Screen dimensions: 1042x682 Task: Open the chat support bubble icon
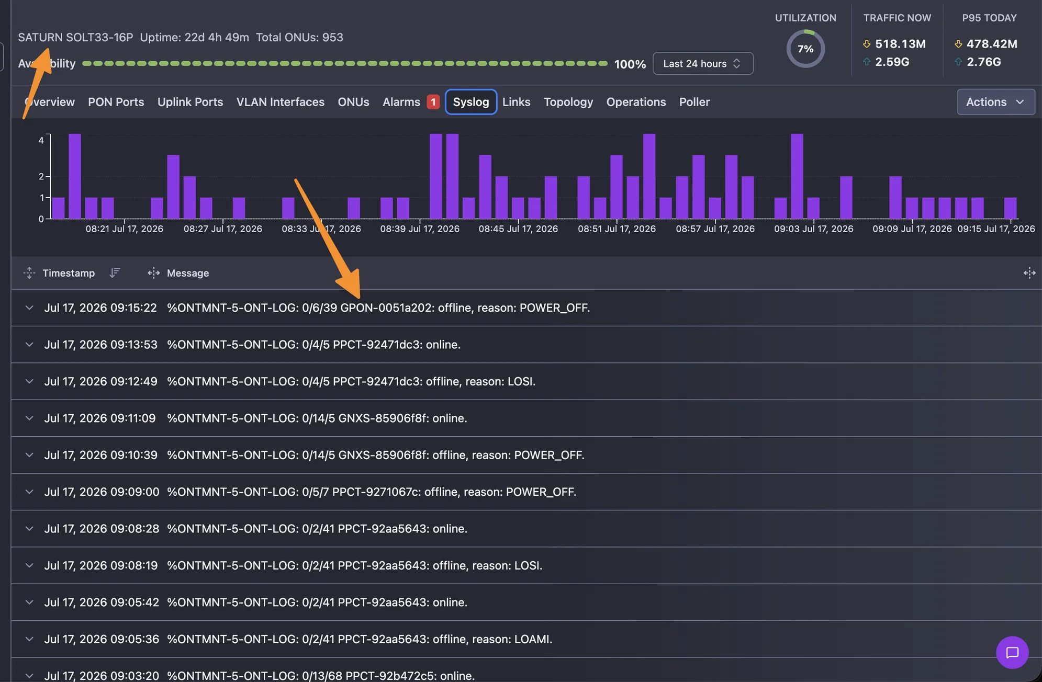coord(1012,652)
